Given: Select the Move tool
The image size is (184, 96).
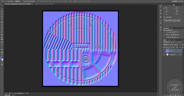Looking at the screenshot, I should click(2, 7).
